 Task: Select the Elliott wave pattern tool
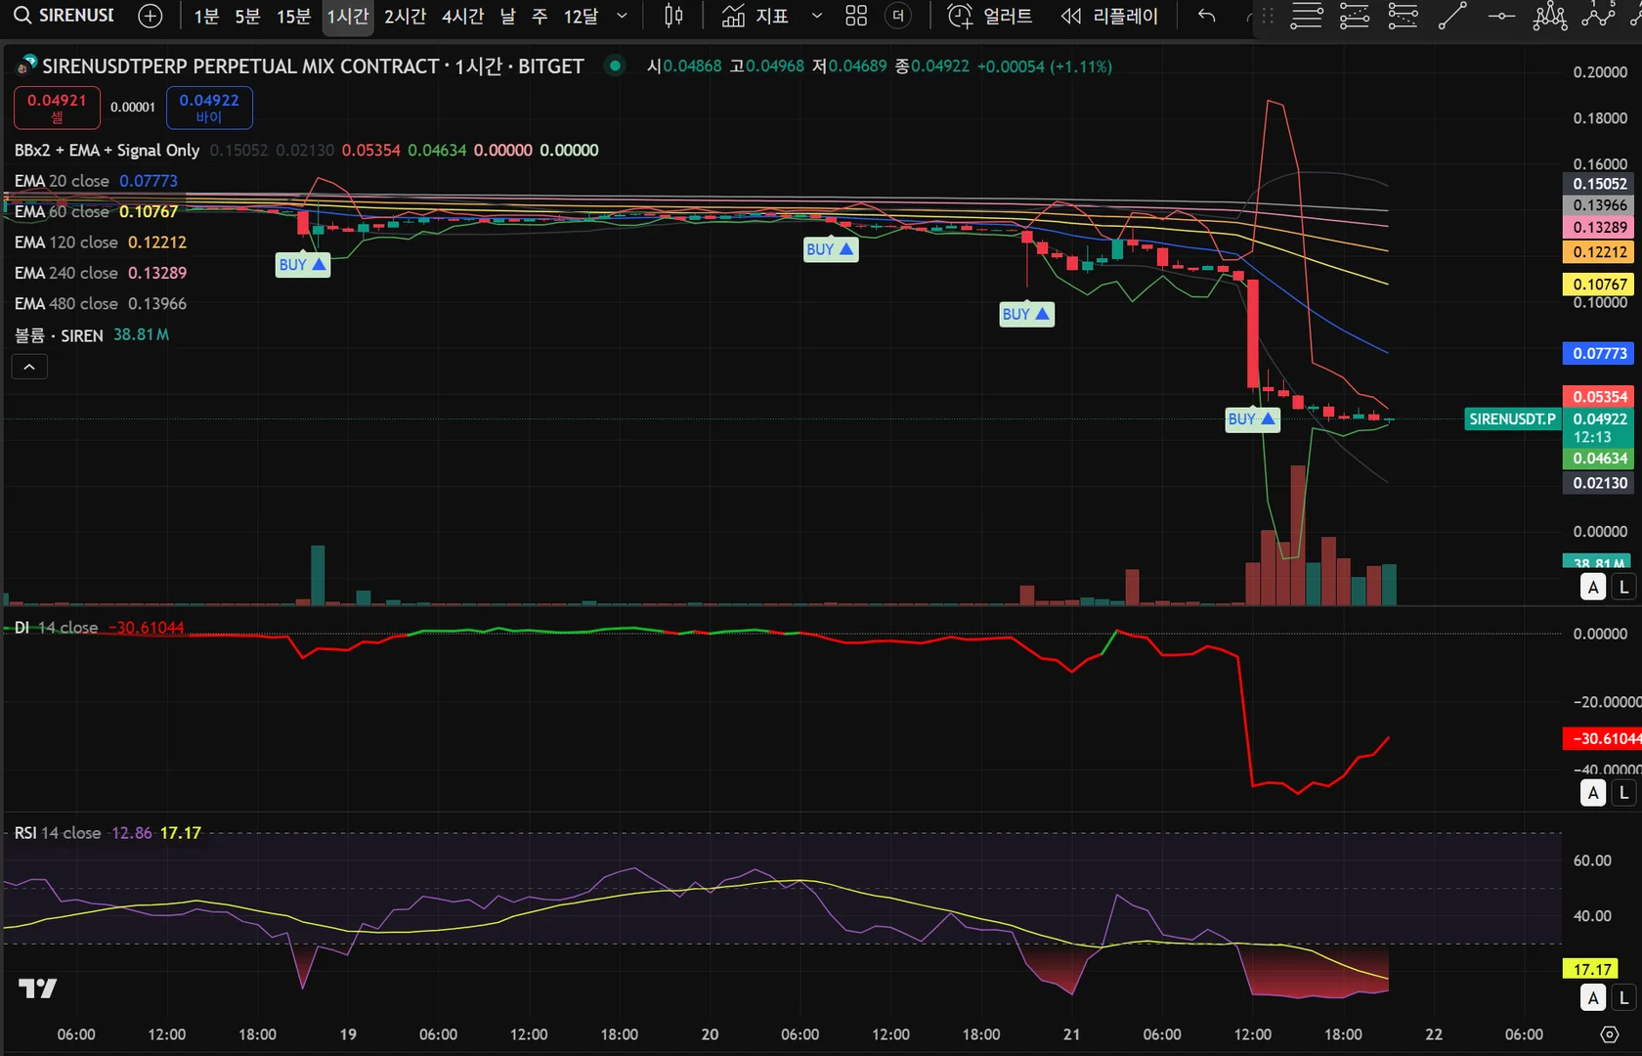point(1599,16)
